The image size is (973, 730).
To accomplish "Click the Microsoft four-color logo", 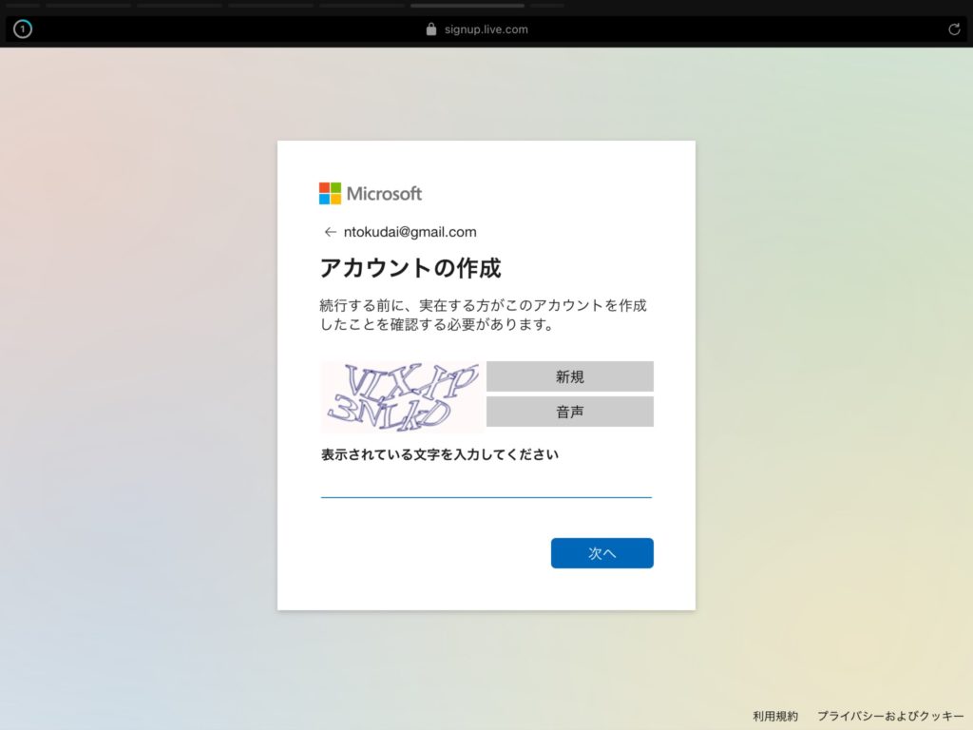I will click(x=330, y=193).
